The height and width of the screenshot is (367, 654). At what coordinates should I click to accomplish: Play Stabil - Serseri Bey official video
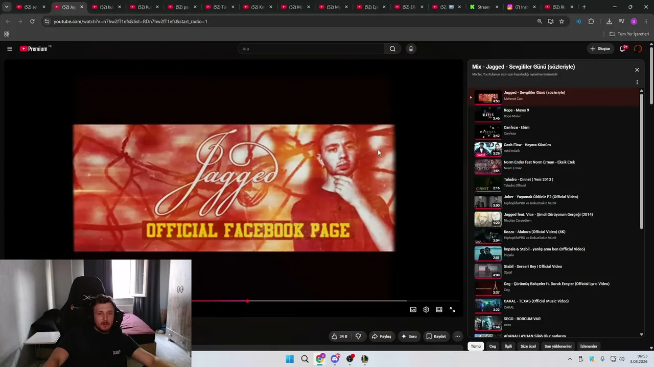coord(554,270)
